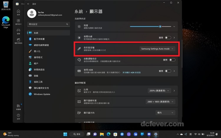This screenshot has width=221, height=138.
Task: Open Apps (應用程式) in Microsoft Store sidebar
Action: coord(18,22)
